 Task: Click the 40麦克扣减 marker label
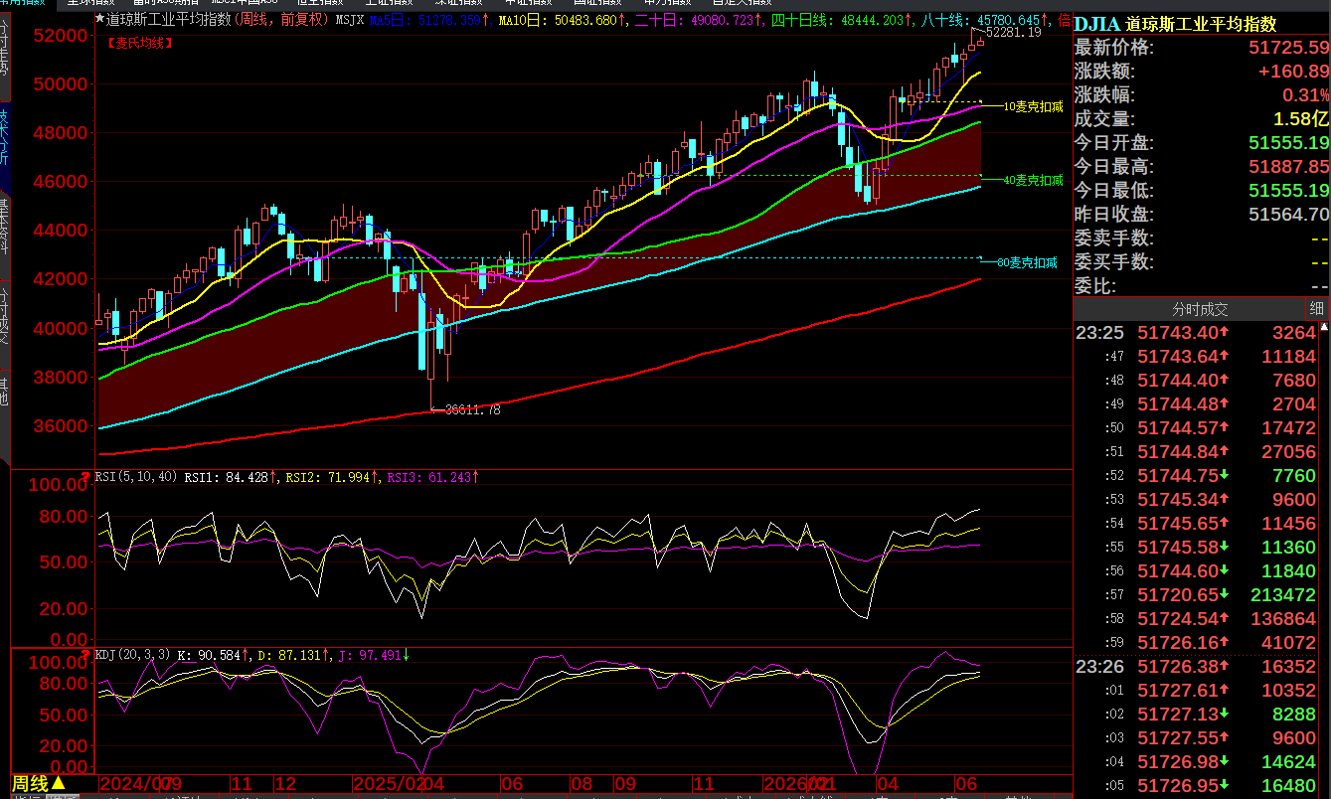pos(1034,181)
